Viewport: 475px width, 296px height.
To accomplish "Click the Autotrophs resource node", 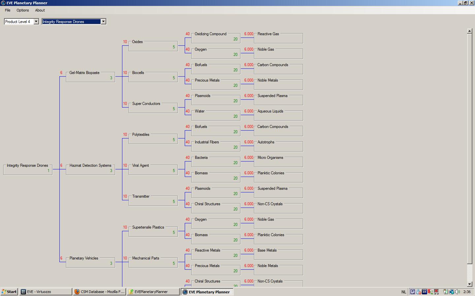I will pos(278,146).
